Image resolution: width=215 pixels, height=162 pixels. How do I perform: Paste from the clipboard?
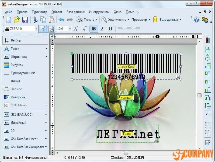coord(52,20)
